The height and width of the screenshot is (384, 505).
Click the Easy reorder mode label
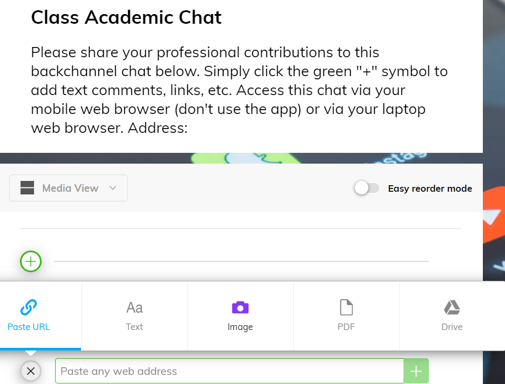coord(430,188)
